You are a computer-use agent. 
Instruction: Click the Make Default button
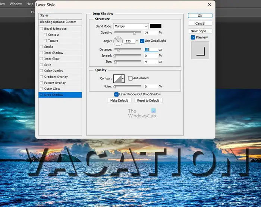(119, 101)
